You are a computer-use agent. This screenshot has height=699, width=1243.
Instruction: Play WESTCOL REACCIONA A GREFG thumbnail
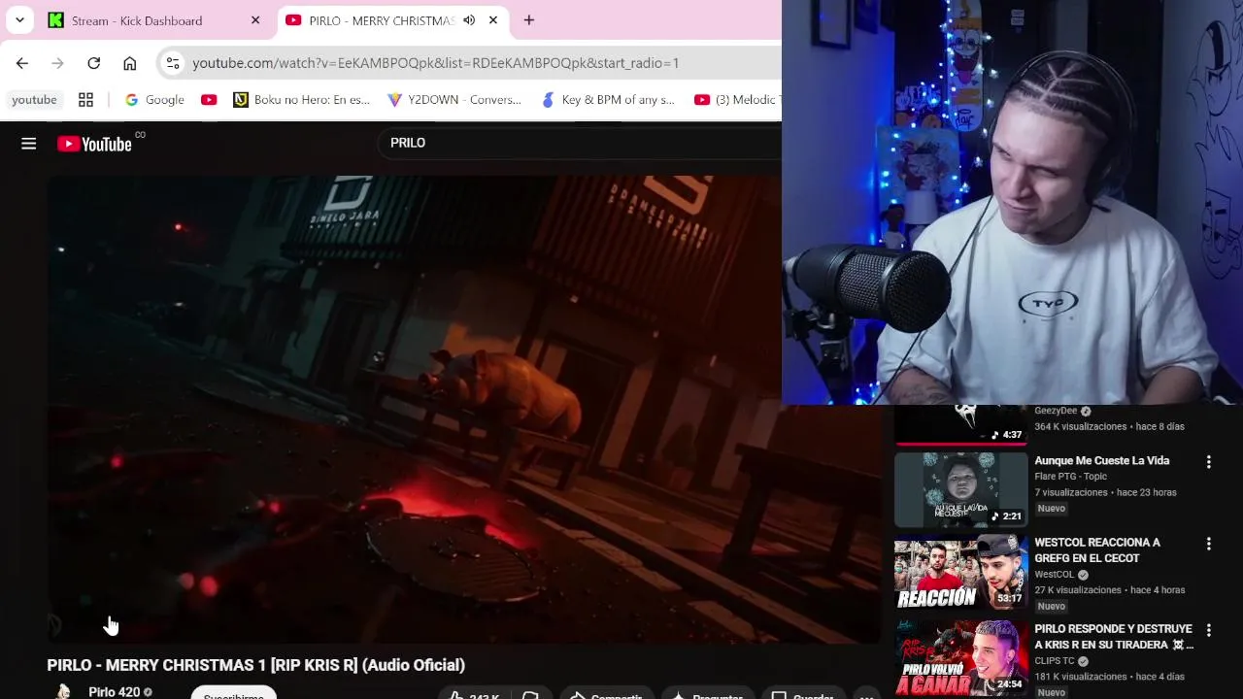(960, 572)
